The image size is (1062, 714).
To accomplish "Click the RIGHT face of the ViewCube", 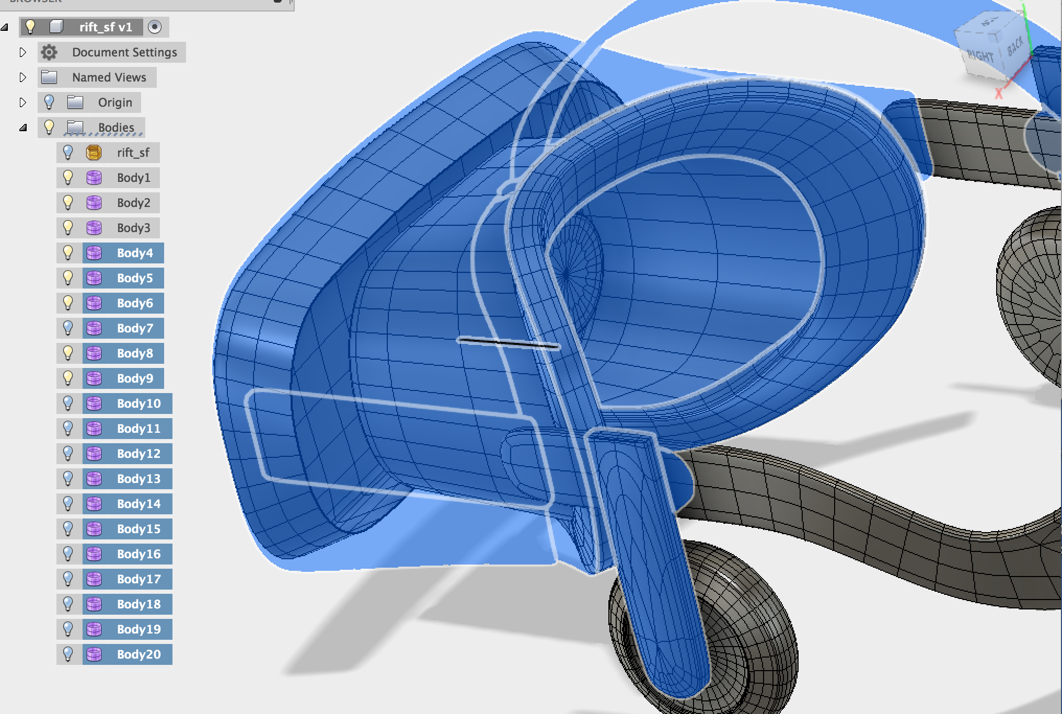I will click(x=980, y=54).
